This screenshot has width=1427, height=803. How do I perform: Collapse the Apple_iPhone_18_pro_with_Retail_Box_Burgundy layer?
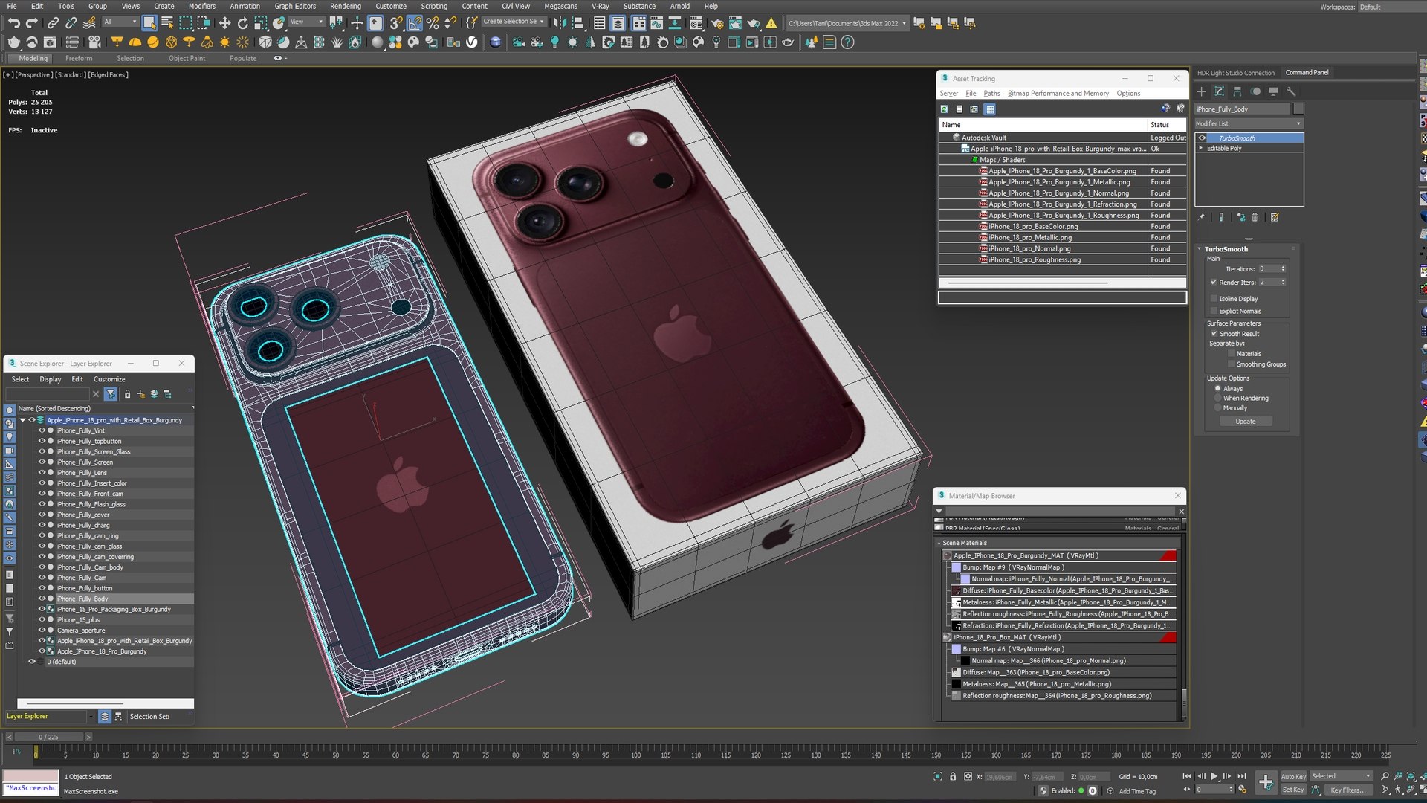click(23, 420)
